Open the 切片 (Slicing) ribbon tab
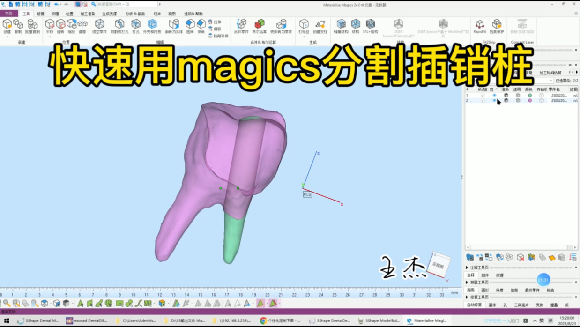This screenshot has width=580, height=327. click(x=157, y=14)
